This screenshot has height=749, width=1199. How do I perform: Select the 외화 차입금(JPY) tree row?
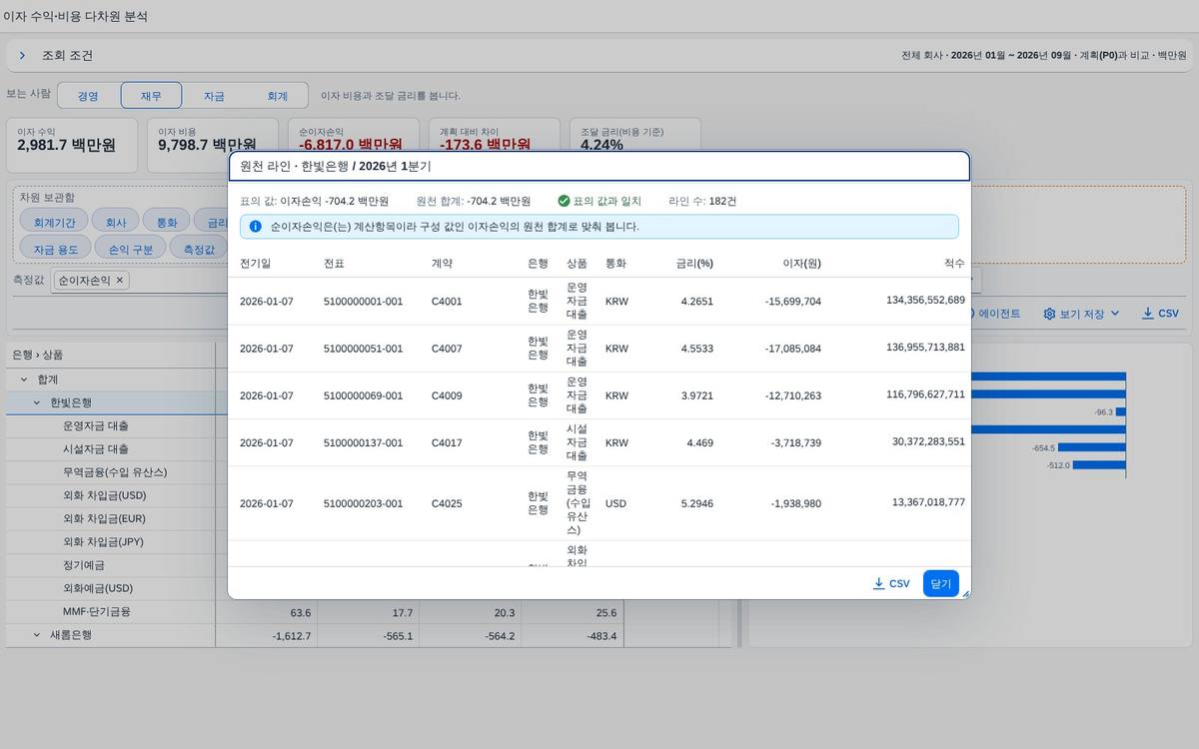coord(110,542)
